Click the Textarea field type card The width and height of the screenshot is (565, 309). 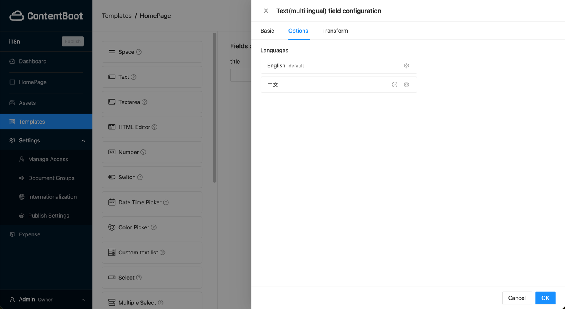click(x=152, y=102)
